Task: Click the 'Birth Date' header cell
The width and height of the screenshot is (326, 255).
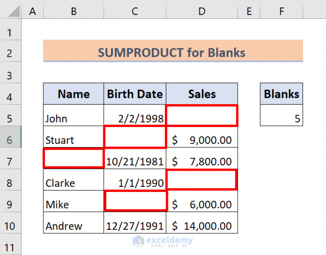Action: pyautogui.click(x=135, y=94)
